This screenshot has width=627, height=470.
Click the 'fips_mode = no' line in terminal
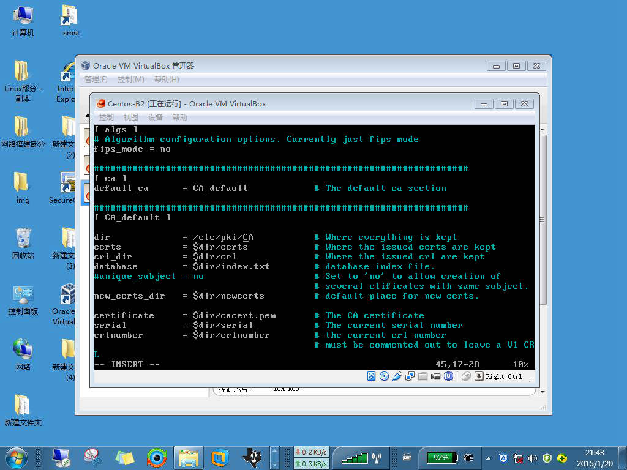pyautogui.click(x=132, y=149)
